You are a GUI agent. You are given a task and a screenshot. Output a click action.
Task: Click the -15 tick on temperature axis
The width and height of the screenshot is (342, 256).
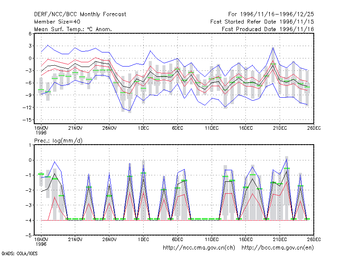pyautogui.click(x=27, y=120)
